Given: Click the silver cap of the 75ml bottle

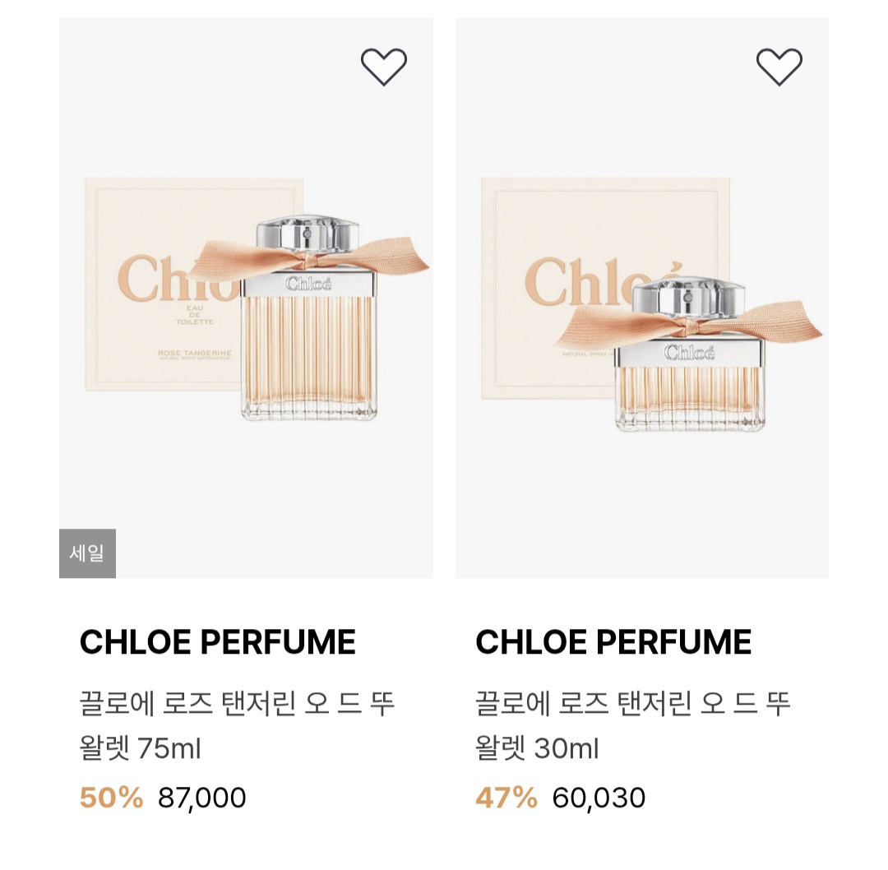Looking at the screenshot, I should pyautogui.click(x=308, y=235).
